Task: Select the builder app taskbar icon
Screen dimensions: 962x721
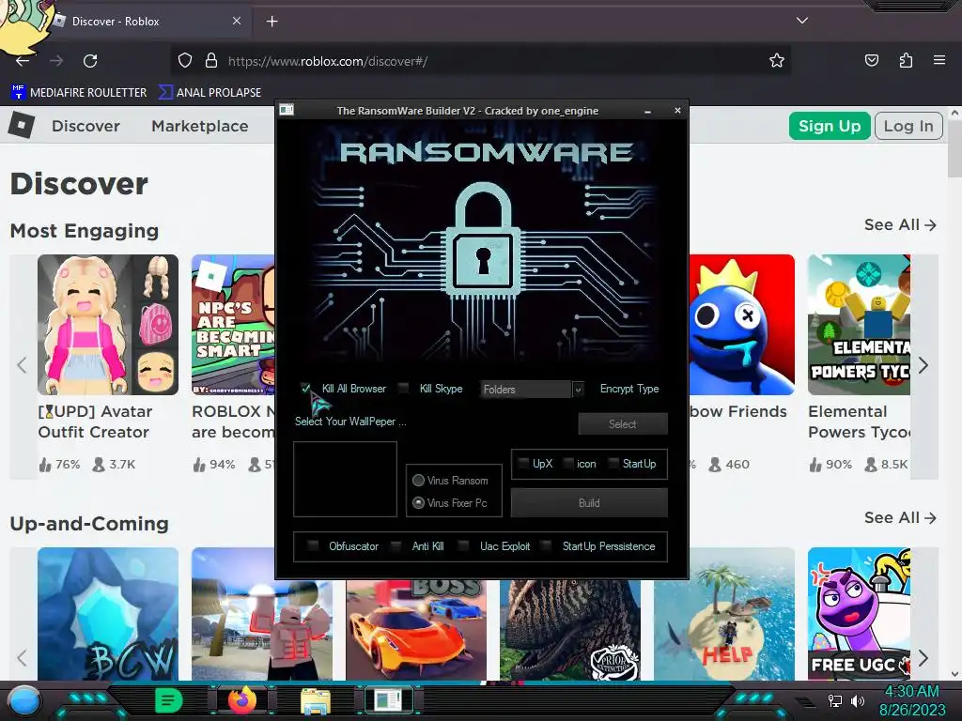Action: point(388,700)
